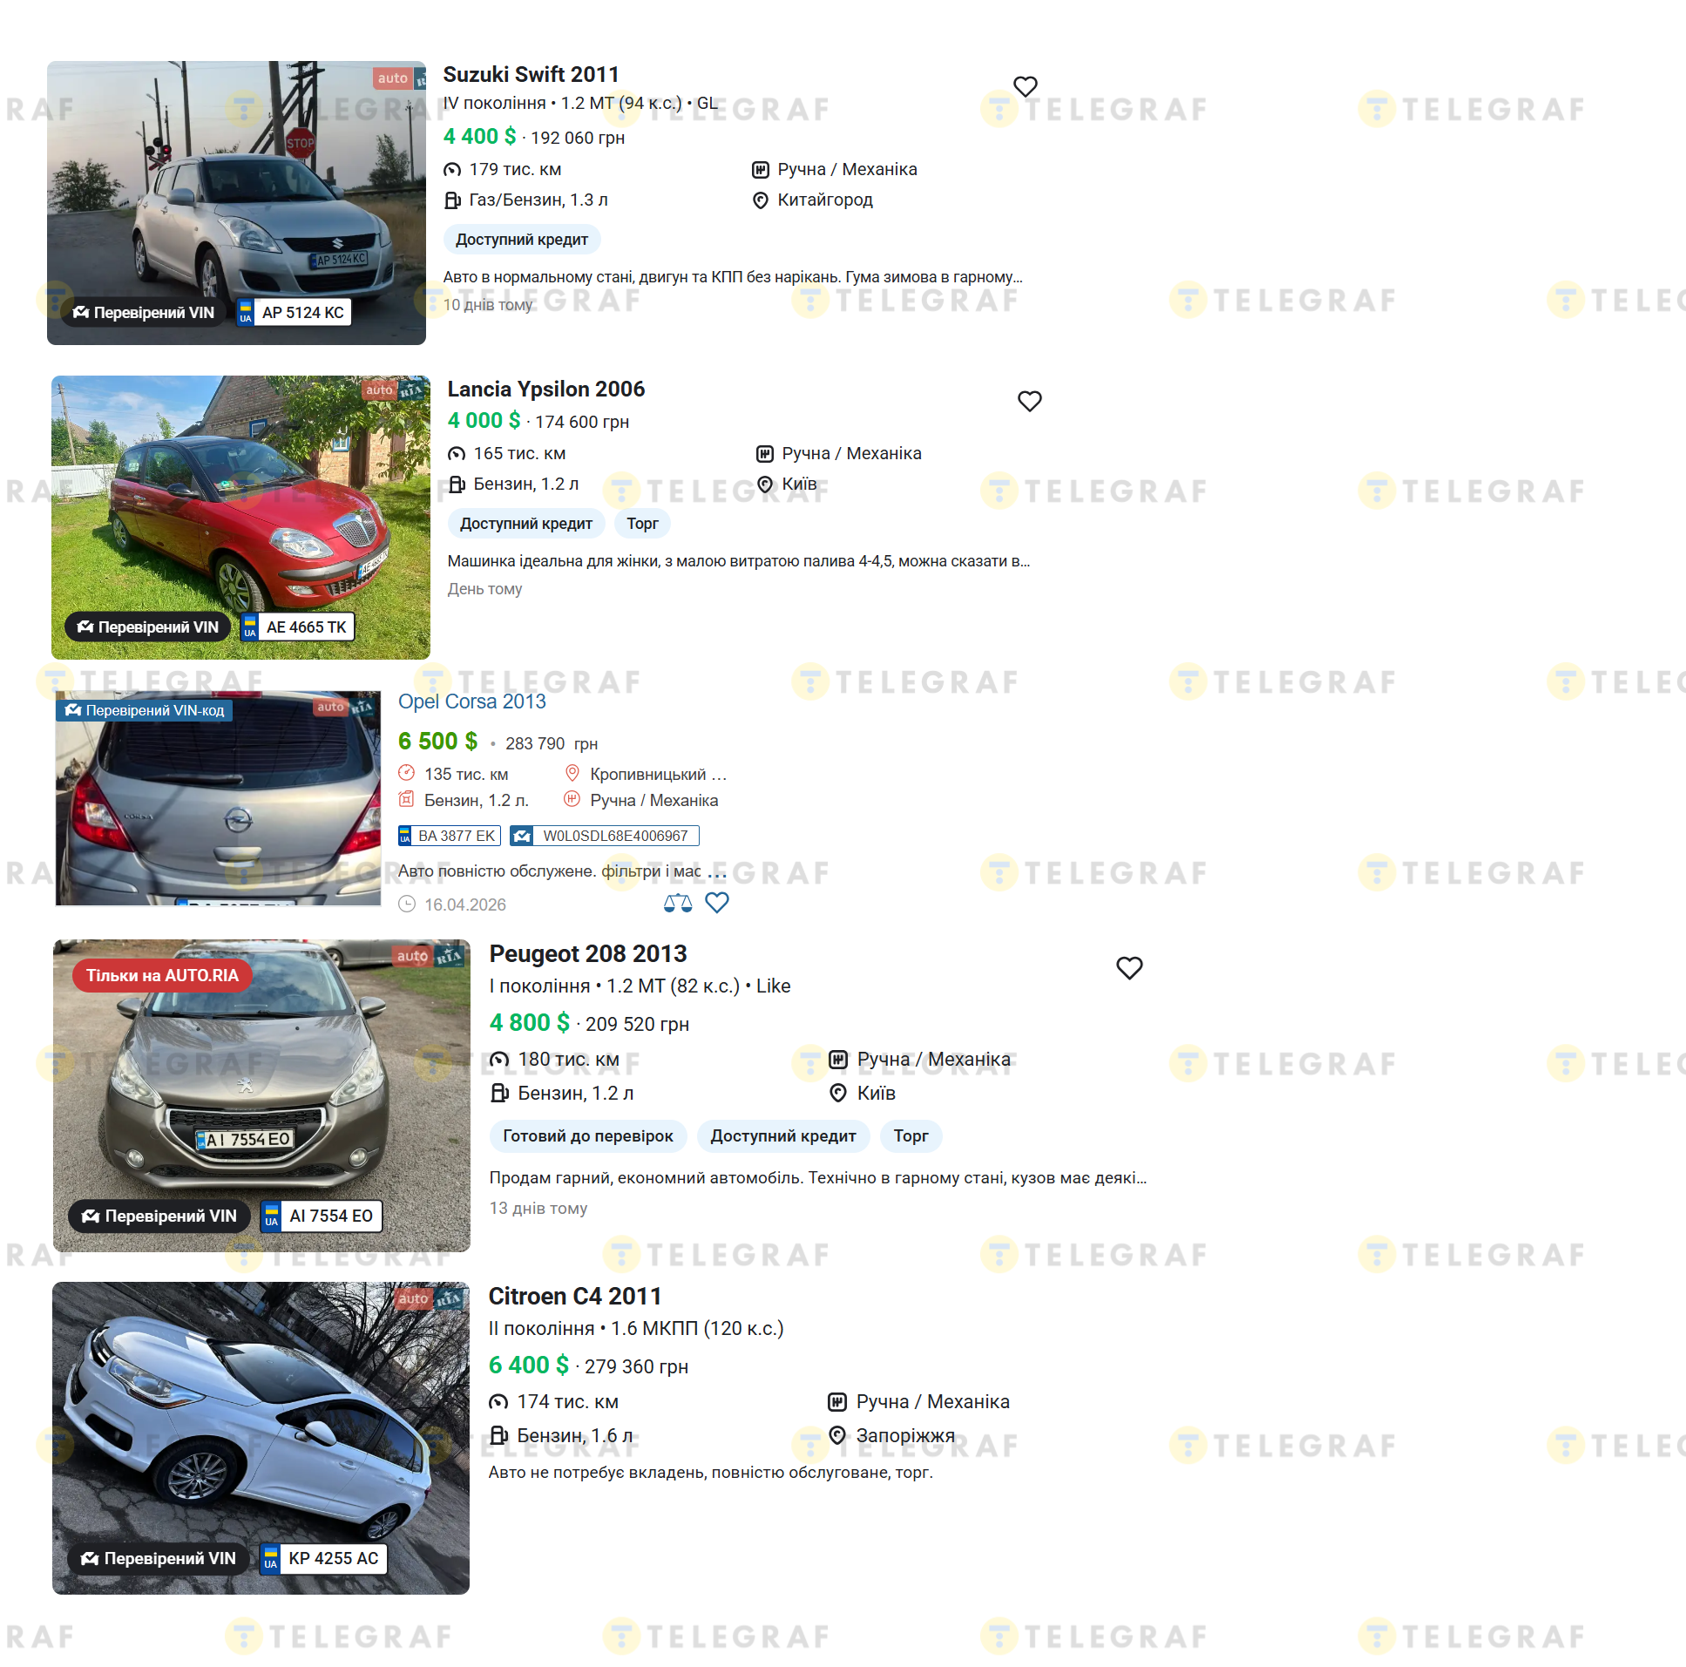
Task: Click KP 4255 AC plate on Citroen photo
Action: tap(323, 1557)
